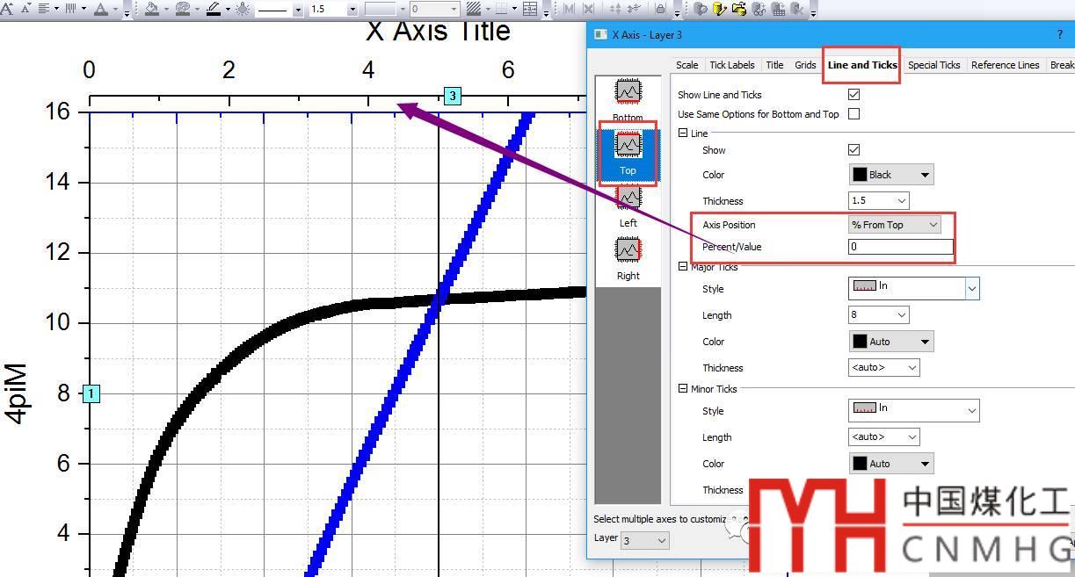1075x577 pixels.
Task: Open the palette icon in toolbar
Action: (x=183, y=9)
